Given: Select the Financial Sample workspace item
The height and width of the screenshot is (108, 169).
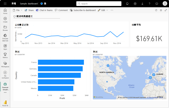Looking at the screenshot, I should point(5,87).
